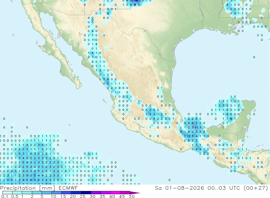Select the 5–10 mm blue legend swatch
This screenshot has height=198, width=270.
tap(47, 193)
